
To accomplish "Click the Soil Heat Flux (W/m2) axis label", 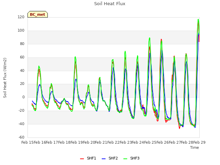I will pos(5,78).
